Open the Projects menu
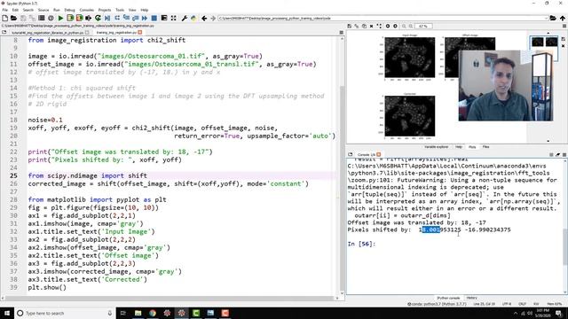 point(105,10)
